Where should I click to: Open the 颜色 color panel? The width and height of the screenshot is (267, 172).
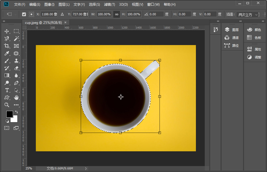point(254,30)
